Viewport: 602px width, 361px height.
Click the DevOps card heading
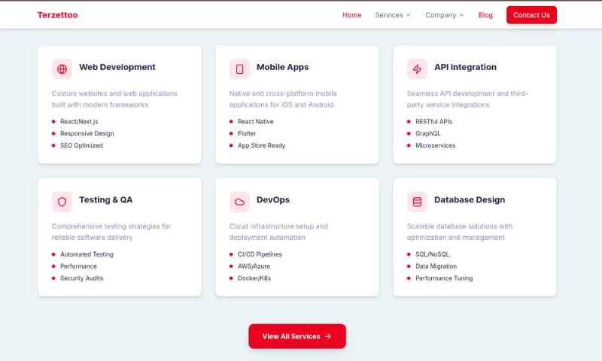(272, 200)
